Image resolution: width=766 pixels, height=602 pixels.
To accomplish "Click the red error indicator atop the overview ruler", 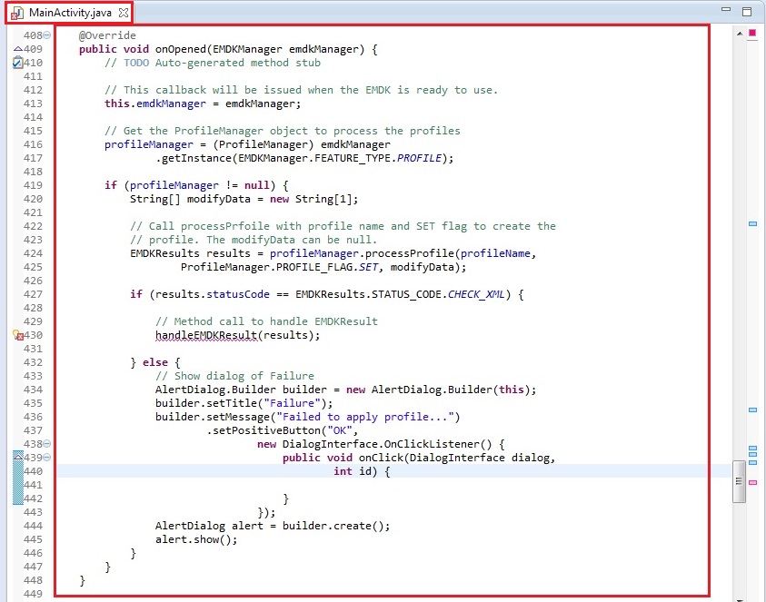I will [x=751, y=32].
